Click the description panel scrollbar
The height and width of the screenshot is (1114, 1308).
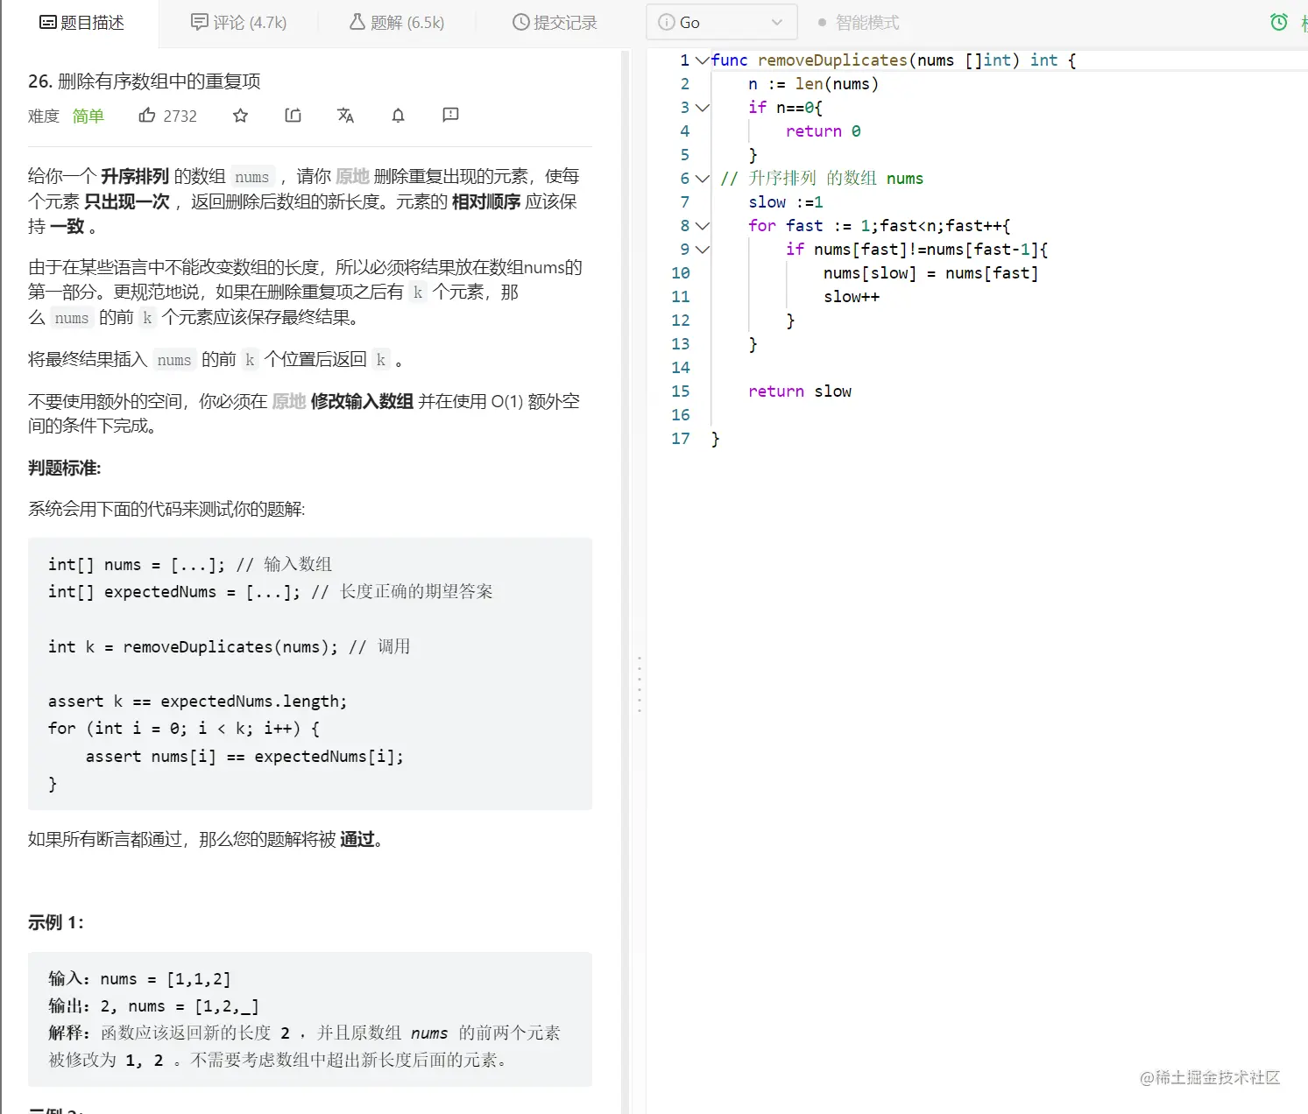tap(626, 582)
